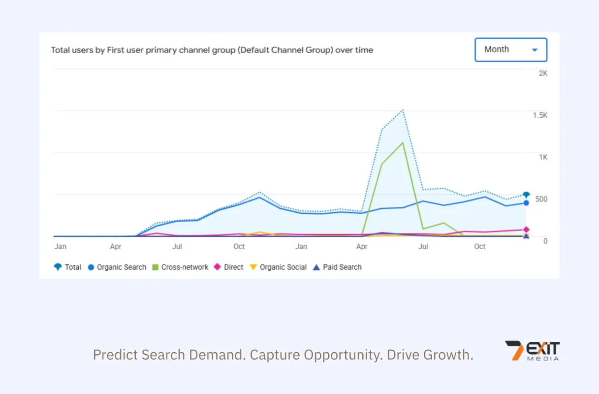
Task: Select the Organic Search endpoint dot on chart
Action: tap(526, 203)
